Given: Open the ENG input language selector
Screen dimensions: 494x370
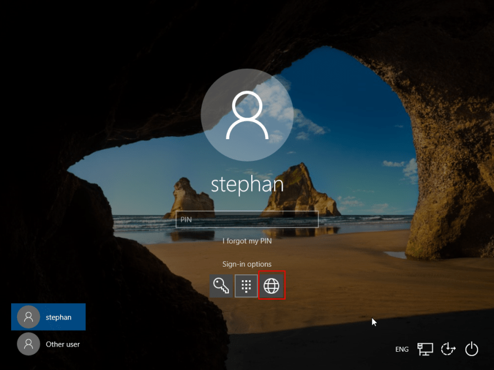Looking at the screenshot, I should point(402,349).
